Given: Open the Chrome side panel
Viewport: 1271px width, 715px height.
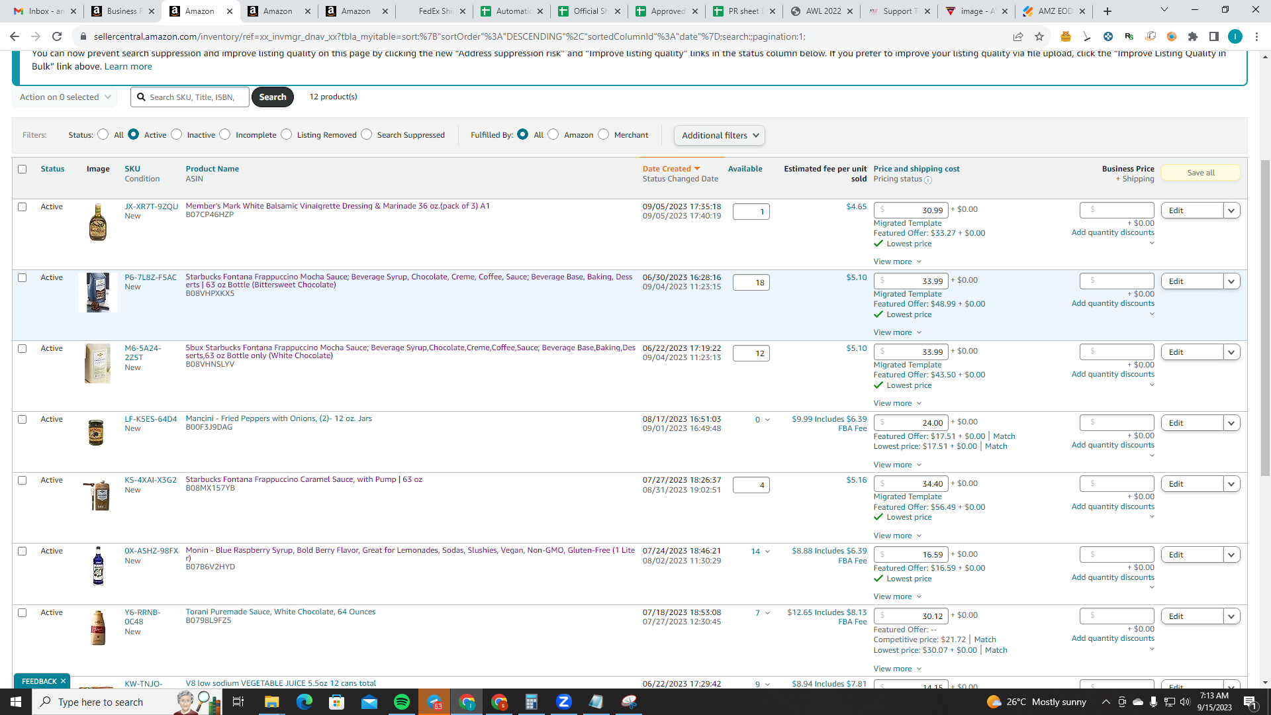Looking at the screenshot, I should (1214, 36).
